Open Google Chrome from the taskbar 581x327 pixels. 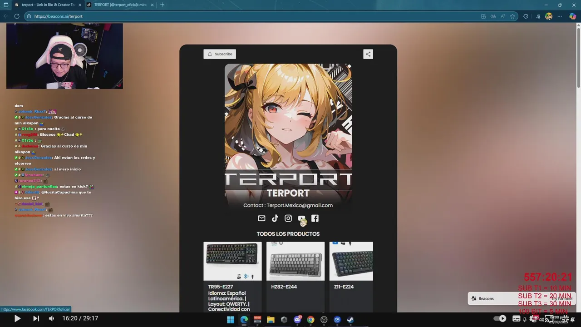coord(310,319)
